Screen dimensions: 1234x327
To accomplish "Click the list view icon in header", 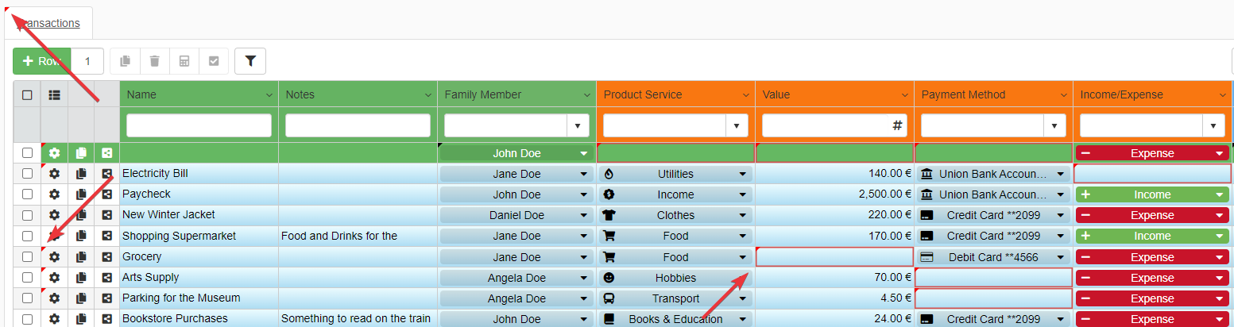I will pos(54,94).
